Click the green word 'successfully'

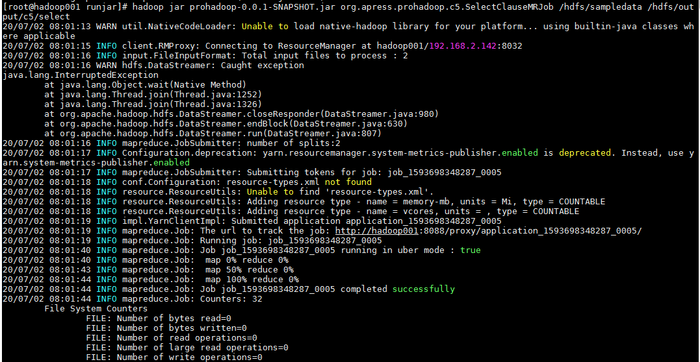point(424,289)
